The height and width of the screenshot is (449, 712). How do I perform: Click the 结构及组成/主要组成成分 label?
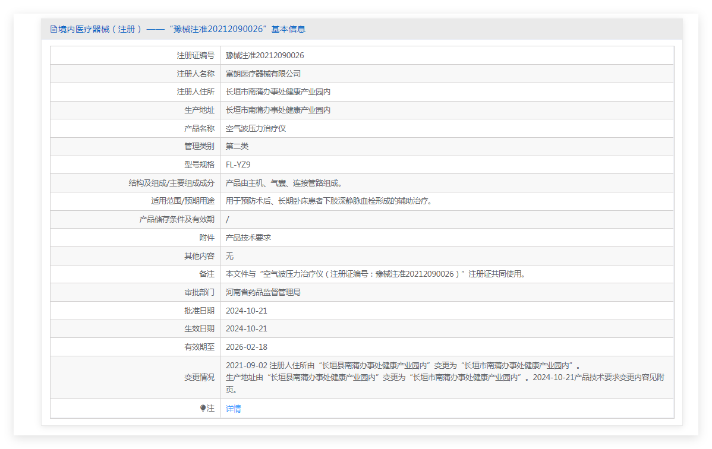(172, 183)
